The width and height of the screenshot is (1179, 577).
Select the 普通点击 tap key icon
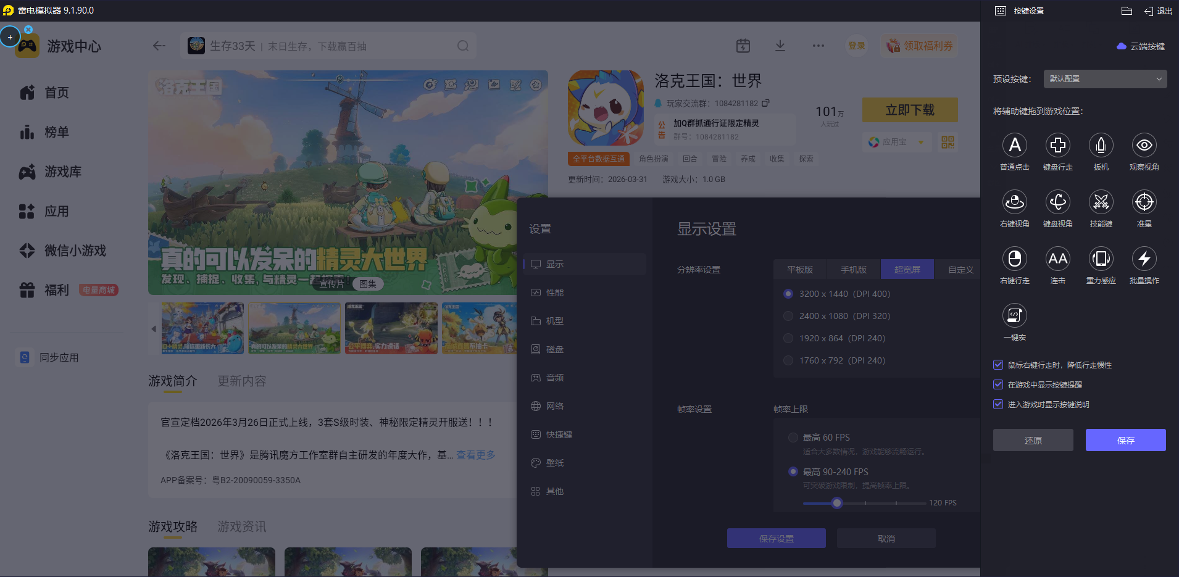point(1014,145)
